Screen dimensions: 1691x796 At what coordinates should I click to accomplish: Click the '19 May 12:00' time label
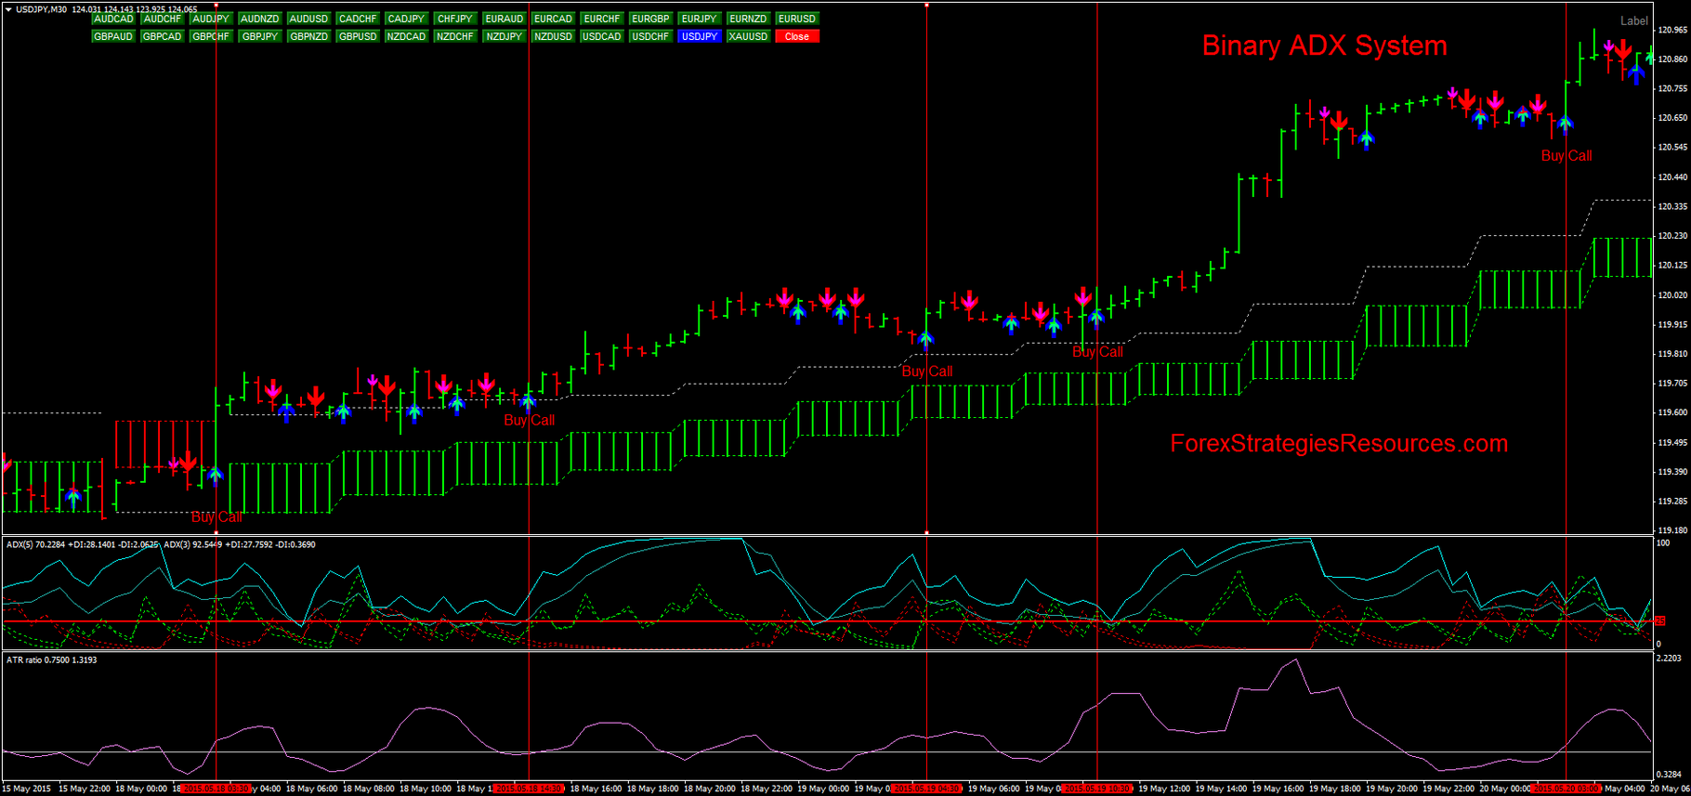[1164, 789]
